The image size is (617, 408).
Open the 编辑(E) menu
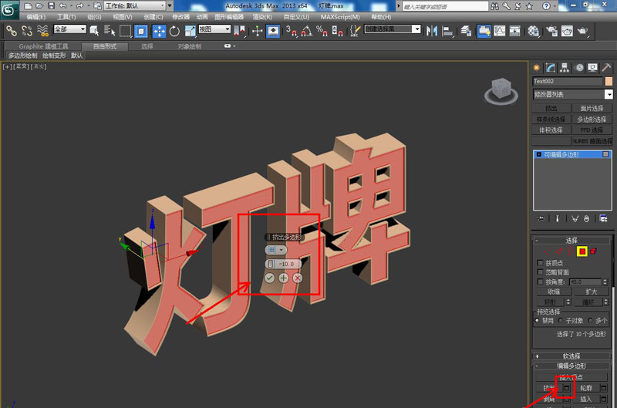(35, 17)
